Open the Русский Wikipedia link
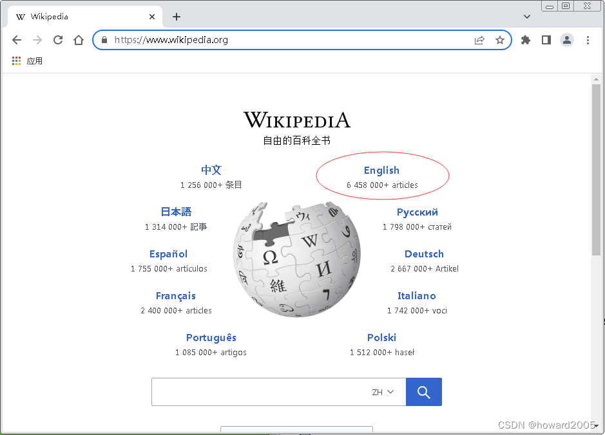Viewport: 605px width, 435px height. pyautogui.click(x=417, y=212)
